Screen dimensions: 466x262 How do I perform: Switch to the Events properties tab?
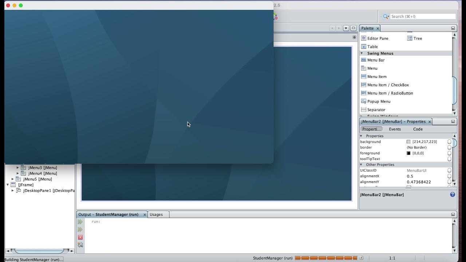point(395,129)
